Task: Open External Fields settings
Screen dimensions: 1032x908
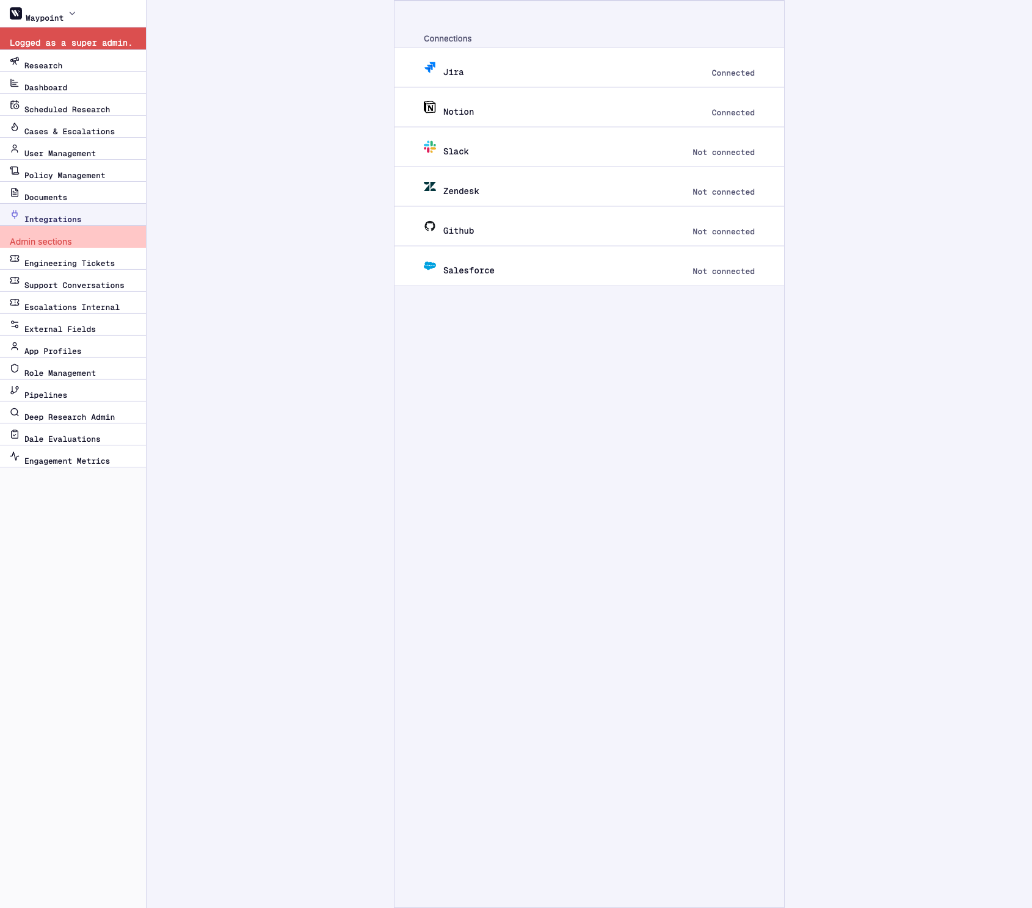Action: point(73,325)
